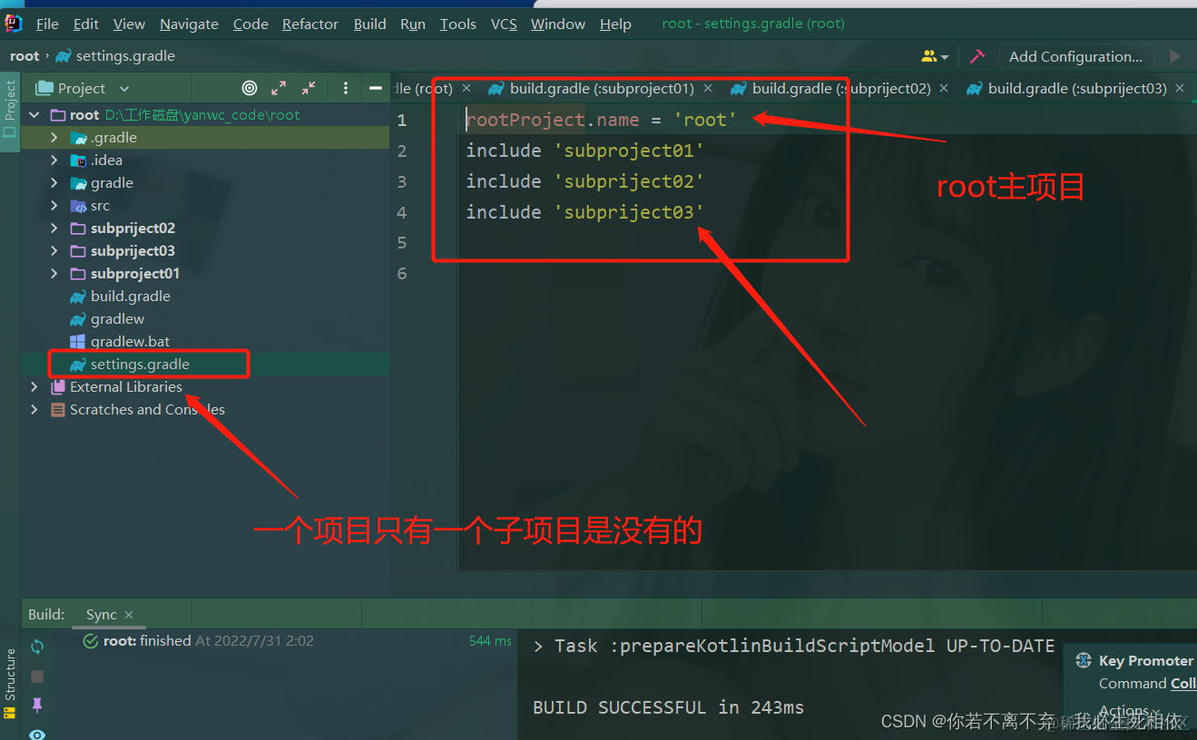
Task: Select the Sync tab in Build panel
Action: (x=102, y=615)
